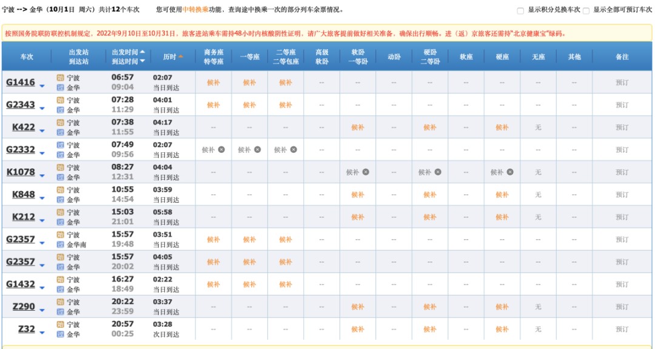The width and height of the screenshot is (655, 349).
Task: Open the dropdown arrow beside train Z290
Action: point(42,311)
